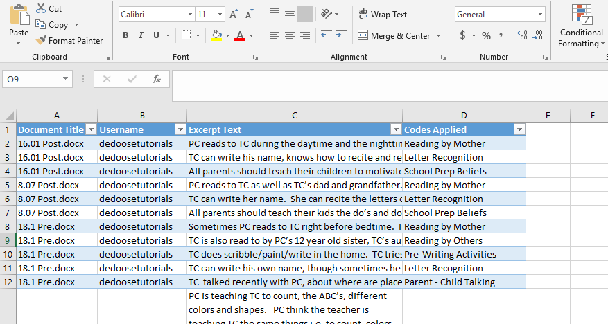The width and height of the screenshot is (608, 324).
Task: Apply percent style format
Action: [486, 35]
